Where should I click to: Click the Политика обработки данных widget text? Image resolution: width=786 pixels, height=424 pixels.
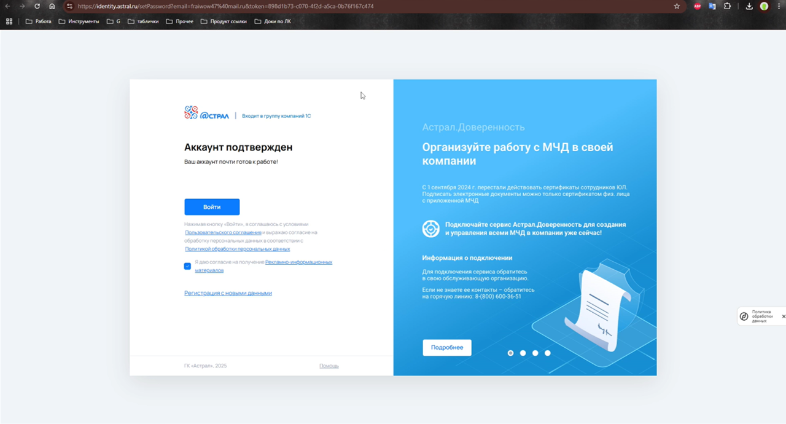(762, 316)
